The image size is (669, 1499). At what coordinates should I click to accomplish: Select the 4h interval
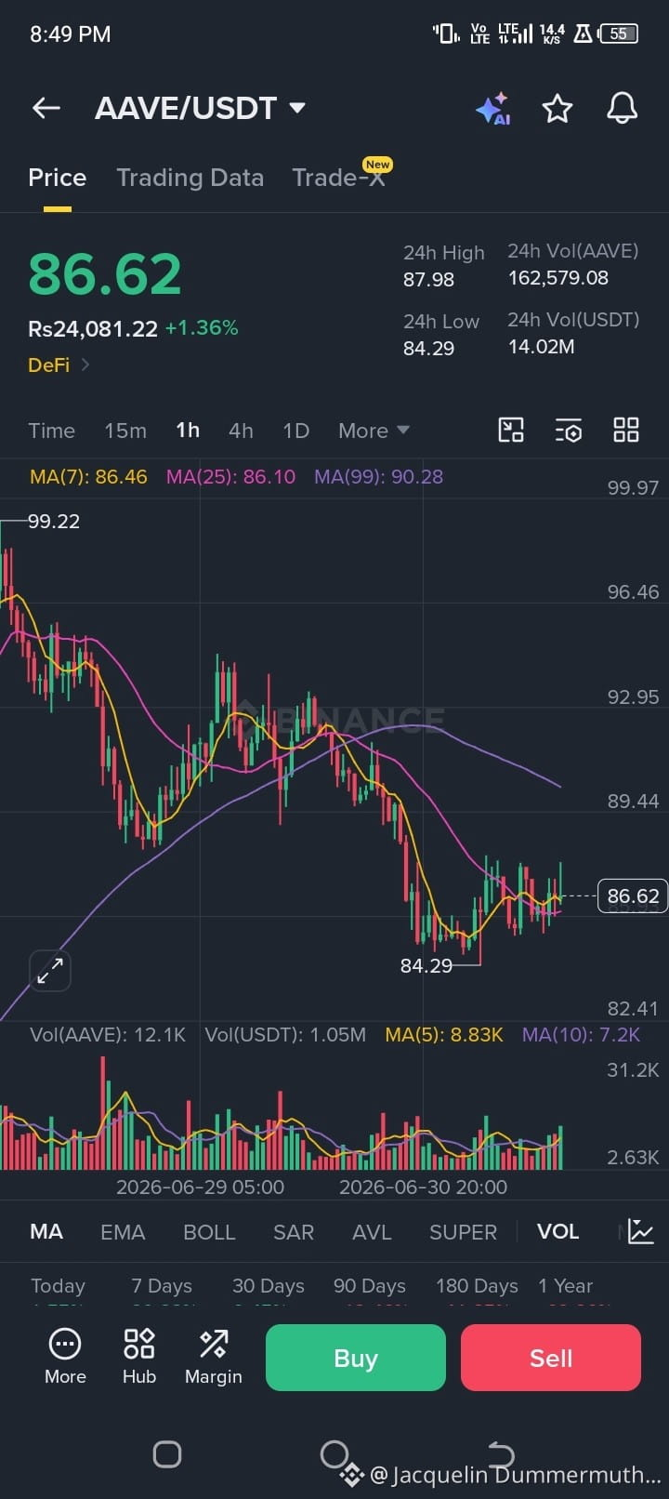click(241, 431)
